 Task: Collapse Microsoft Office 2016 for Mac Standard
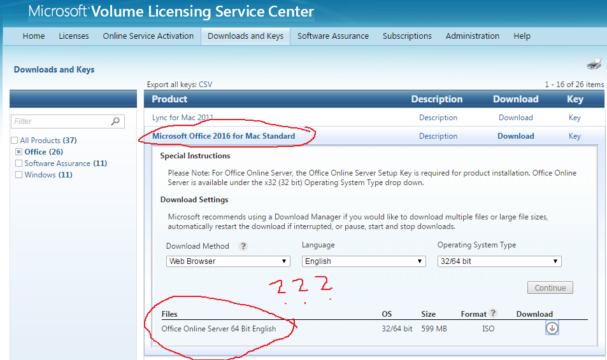224,136
